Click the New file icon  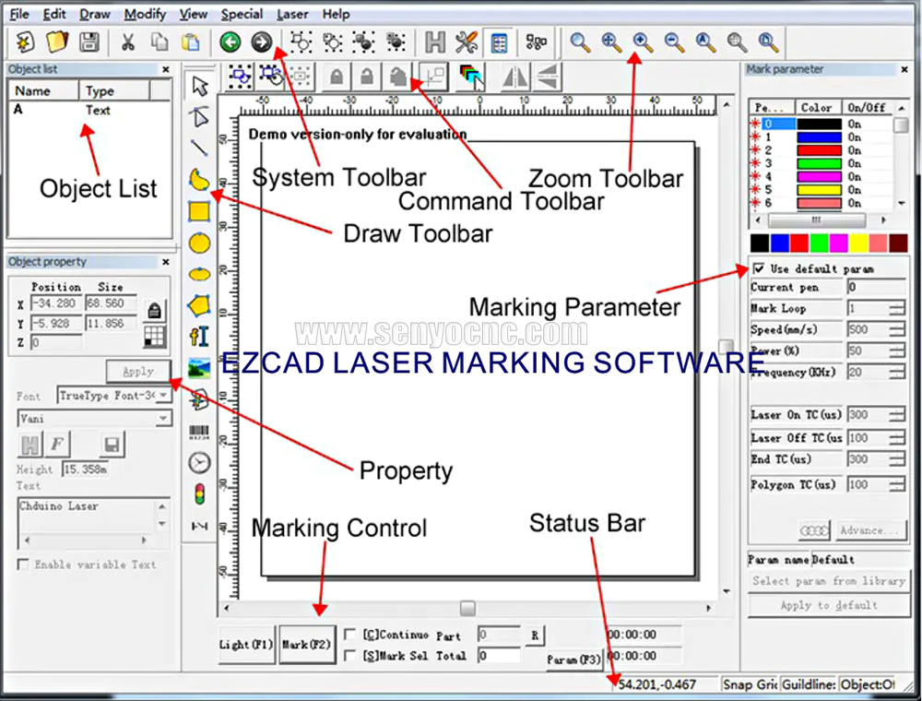(x=24, y=42)
